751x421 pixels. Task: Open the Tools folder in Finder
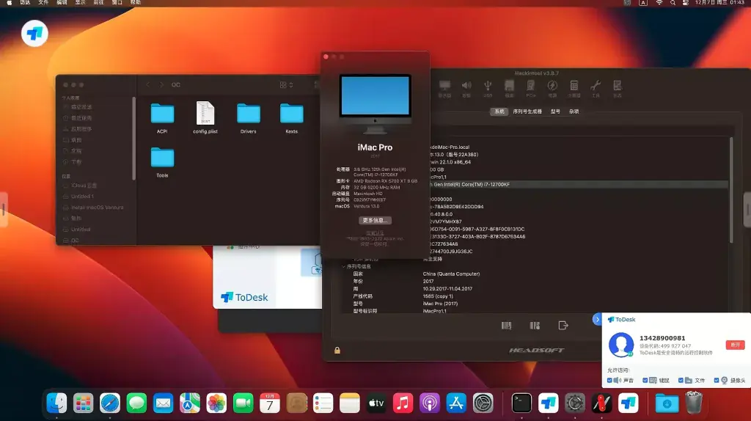coord(162,162)
